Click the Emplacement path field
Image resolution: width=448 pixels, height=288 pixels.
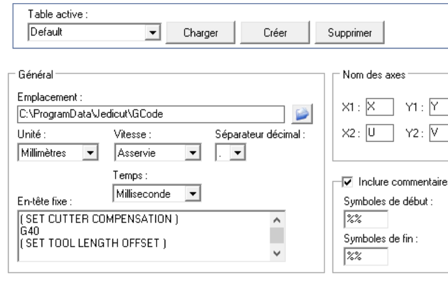click(151, 114)
